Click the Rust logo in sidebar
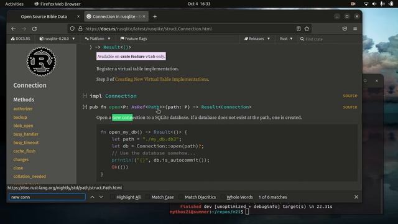Screen dimensions: 398x224 click(x=42, y=62)
